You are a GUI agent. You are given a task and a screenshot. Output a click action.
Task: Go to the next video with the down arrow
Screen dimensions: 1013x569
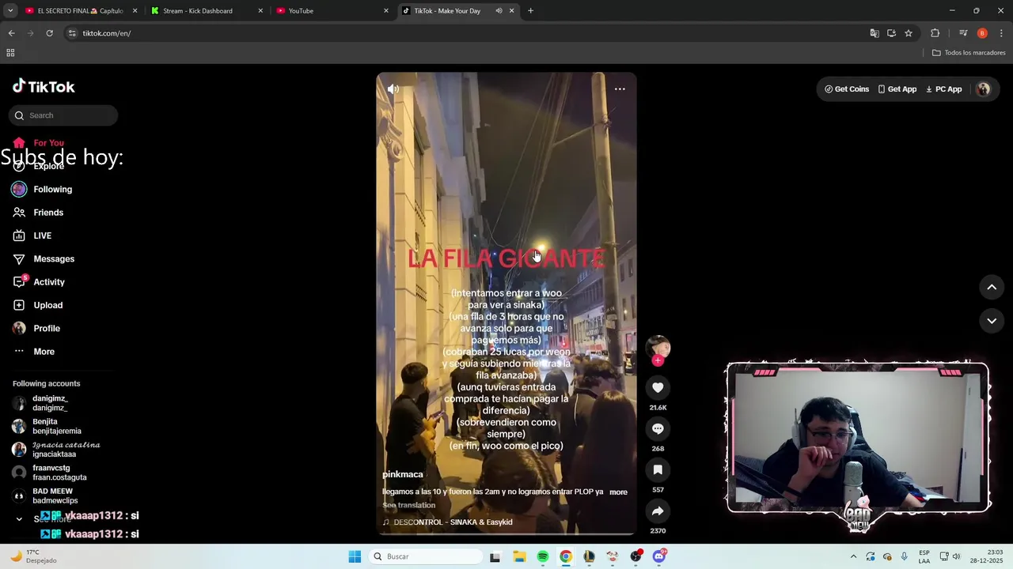click(x=992, y=321)
